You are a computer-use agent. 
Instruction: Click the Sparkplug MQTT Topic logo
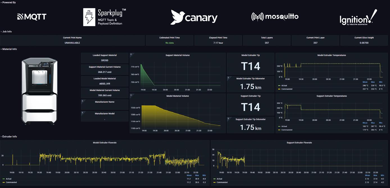coord(105,17)
